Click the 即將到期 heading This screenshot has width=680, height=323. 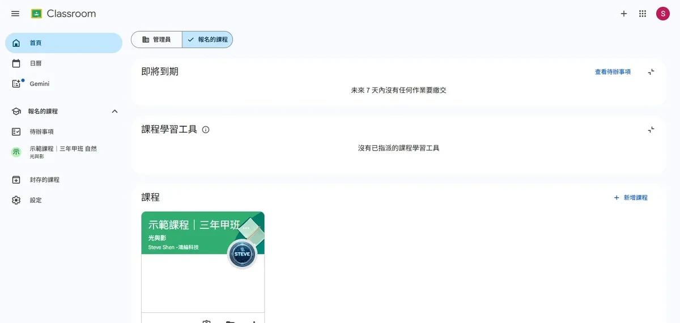coord(160,71)
